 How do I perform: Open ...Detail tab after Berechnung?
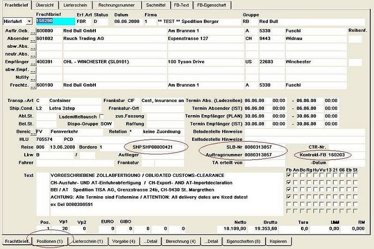[211, 242]
